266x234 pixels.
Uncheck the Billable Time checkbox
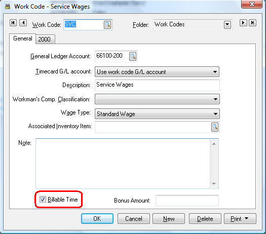pyautogui.click(x=43, y=199)
